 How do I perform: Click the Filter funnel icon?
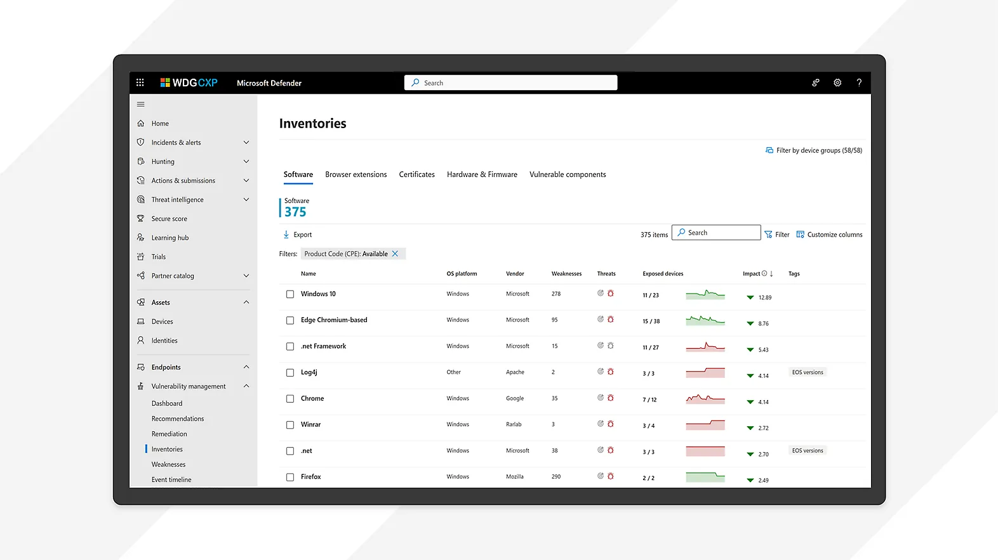point(768,235)
